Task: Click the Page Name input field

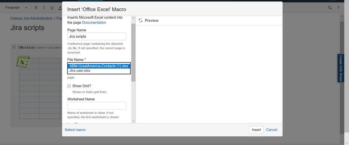Action: pyautogui.click(x=97, y=36)
